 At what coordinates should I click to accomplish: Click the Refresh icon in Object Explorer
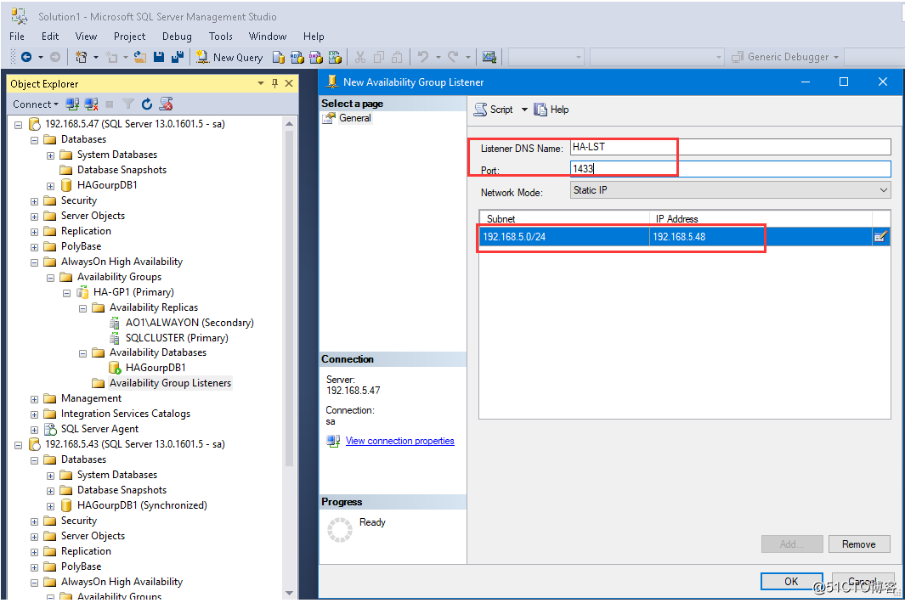147,104
